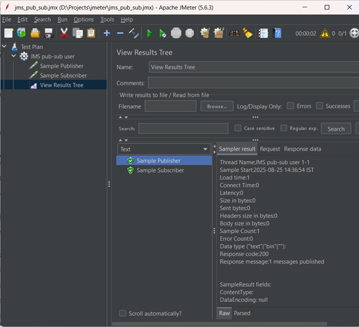Save the test plan with floppy icon

(49, 33)
